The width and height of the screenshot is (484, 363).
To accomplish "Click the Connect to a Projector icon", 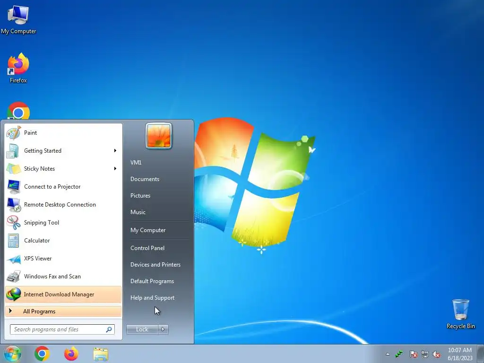I will (x=14, y=186).
